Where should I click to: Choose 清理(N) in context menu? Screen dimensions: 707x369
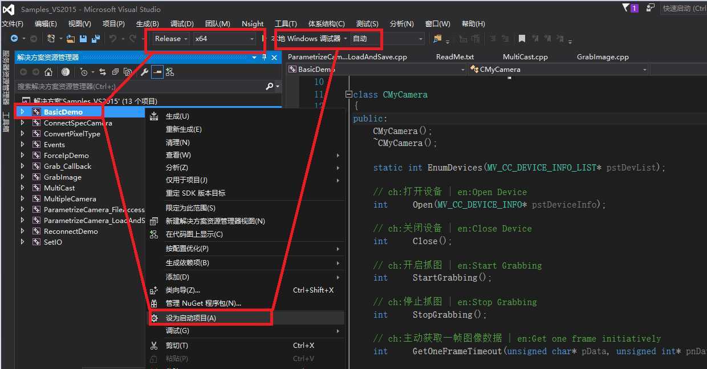pyautogui.click(x=246, y=143)
